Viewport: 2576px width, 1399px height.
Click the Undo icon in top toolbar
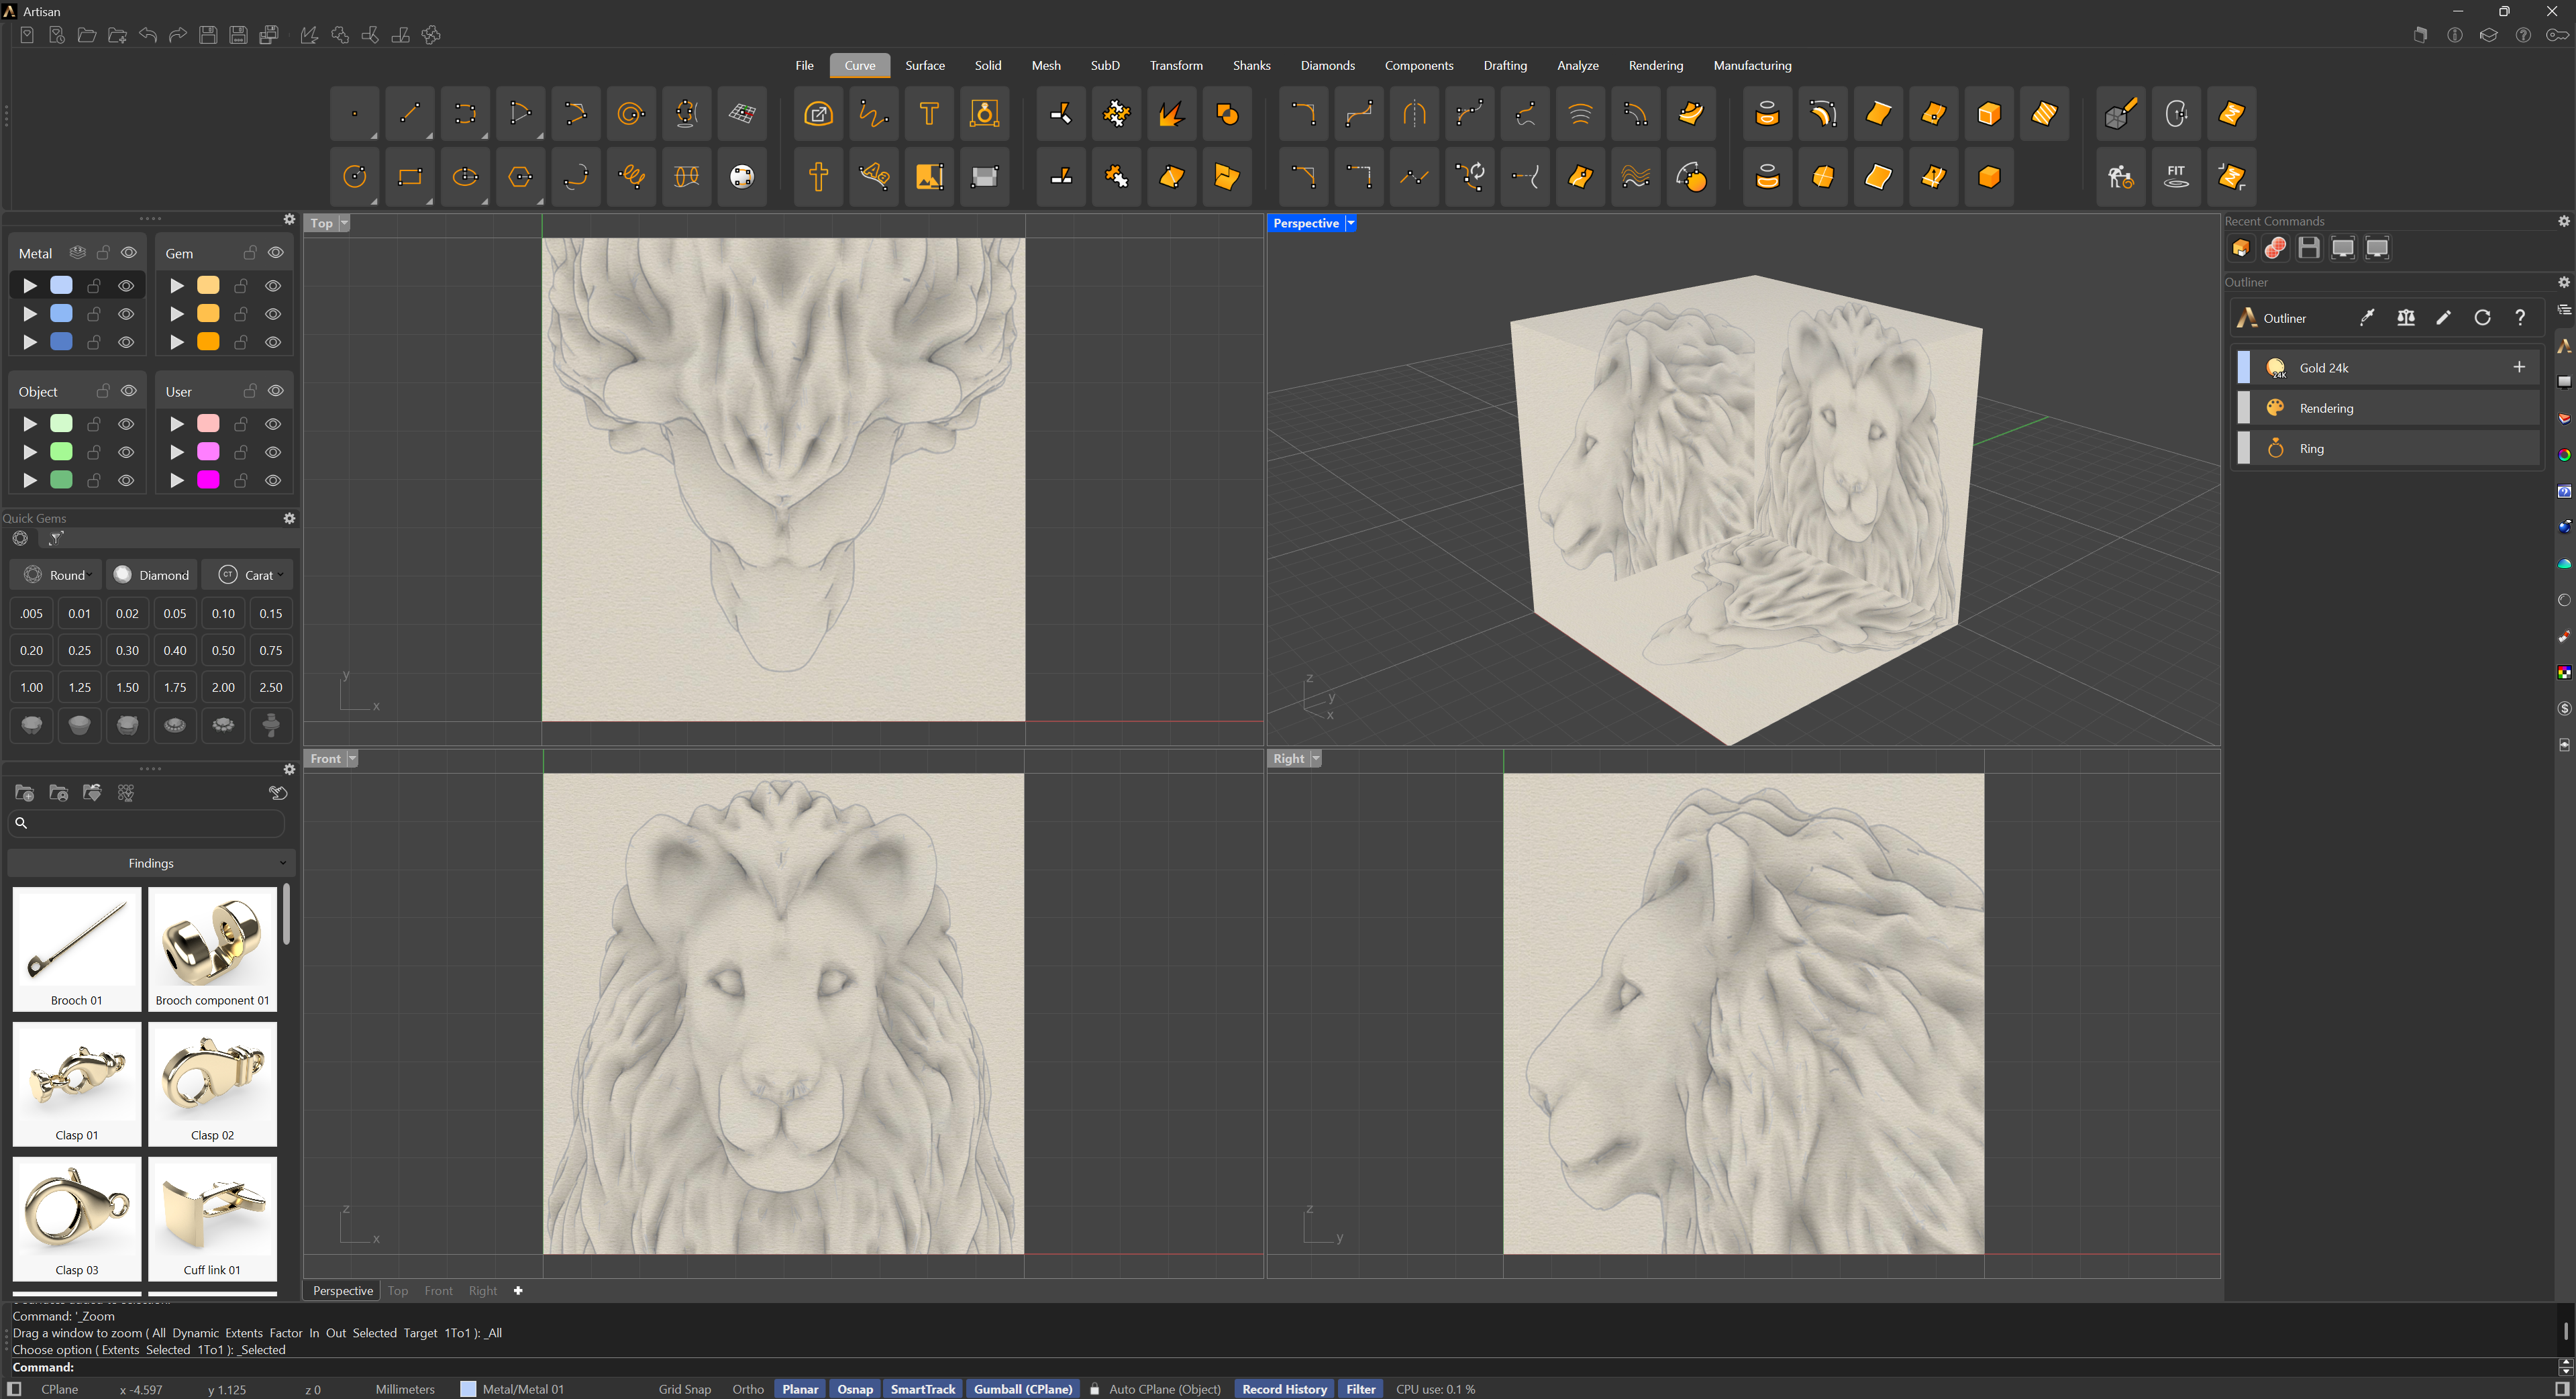pyautogui.click(x=148, y=35)
